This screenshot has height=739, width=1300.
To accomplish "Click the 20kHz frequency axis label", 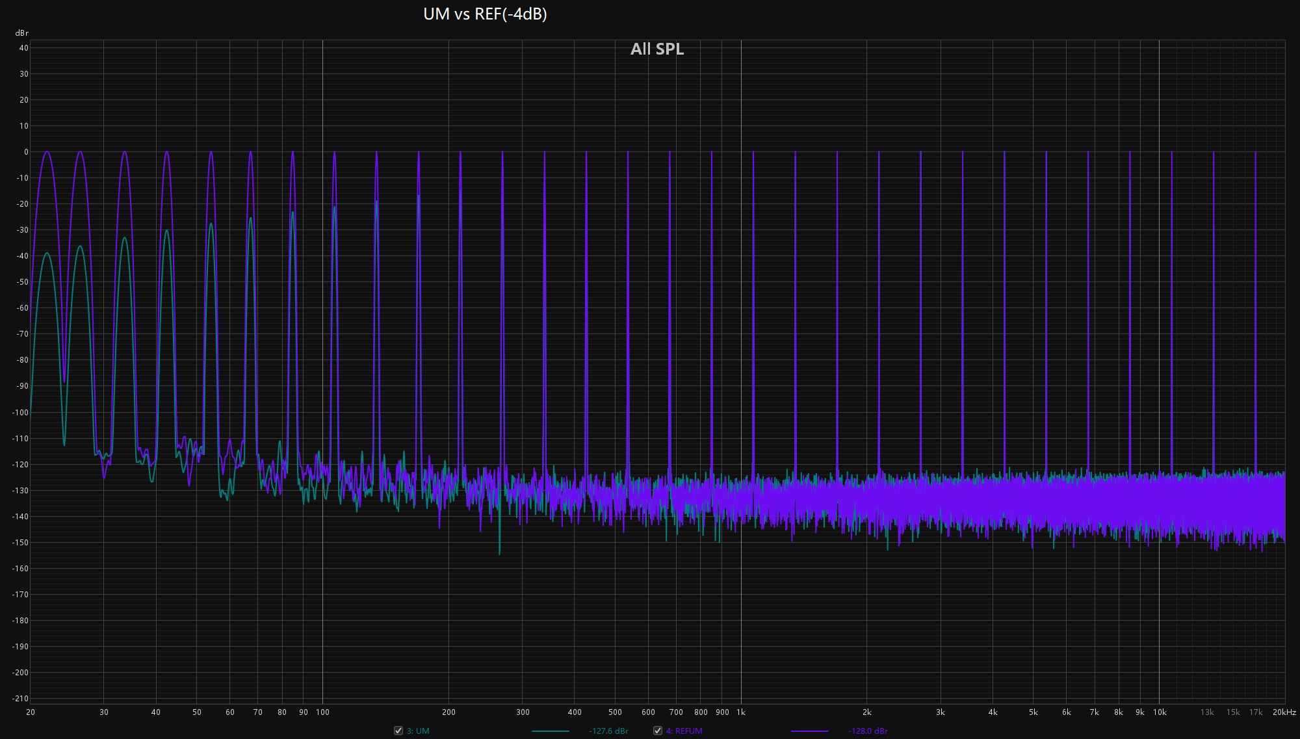I will tap(1284, 712).
